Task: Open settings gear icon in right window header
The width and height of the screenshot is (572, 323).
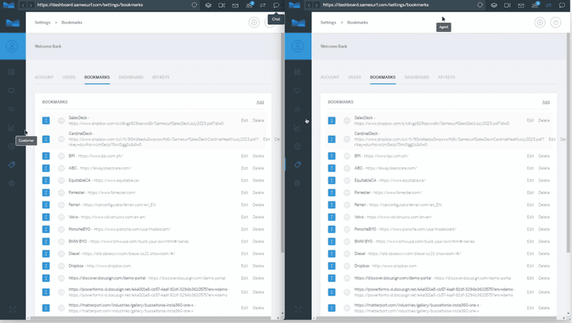Action: coord(539,22)
